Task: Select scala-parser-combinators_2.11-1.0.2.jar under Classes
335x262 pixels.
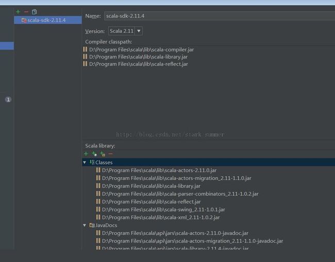Action: pos(180,194)
